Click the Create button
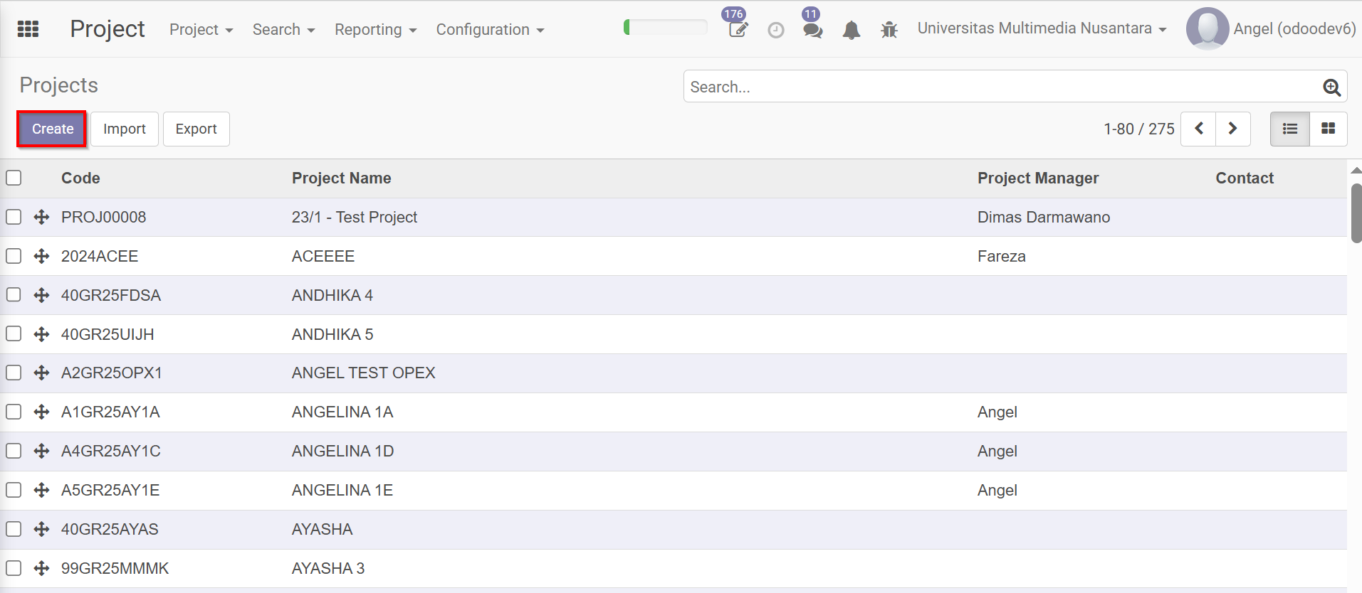1362x593 pixels. click(x=52, y=129)
